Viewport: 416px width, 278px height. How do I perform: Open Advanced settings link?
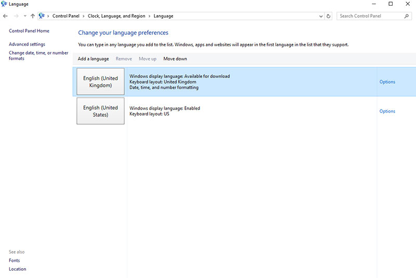(x=27, y=44)
